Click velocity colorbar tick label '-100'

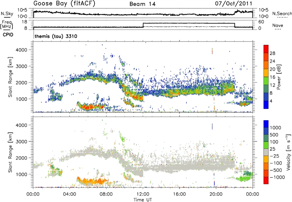click(x=276, y=163)
